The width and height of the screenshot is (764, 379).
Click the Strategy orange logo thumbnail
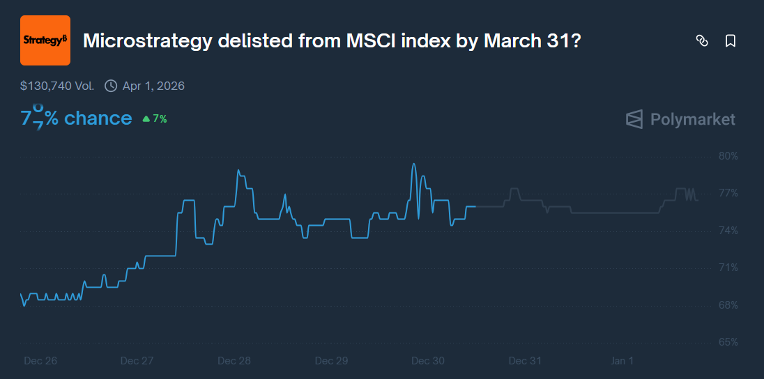coord(45,40)
